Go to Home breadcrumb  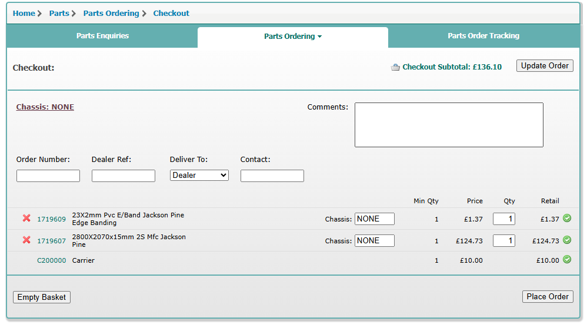(24, 13)
